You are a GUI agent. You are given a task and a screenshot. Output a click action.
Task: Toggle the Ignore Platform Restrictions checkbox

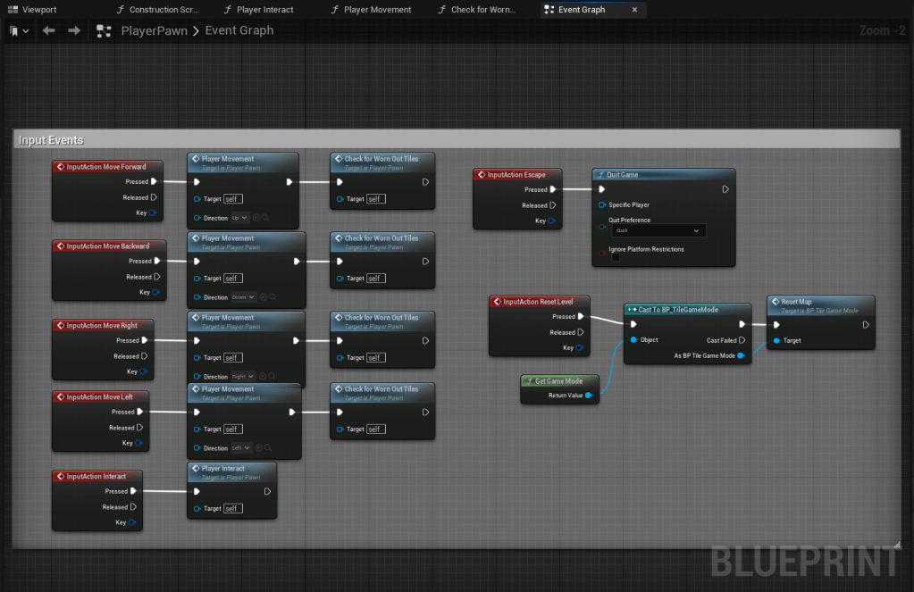click(x=615, y=258)
